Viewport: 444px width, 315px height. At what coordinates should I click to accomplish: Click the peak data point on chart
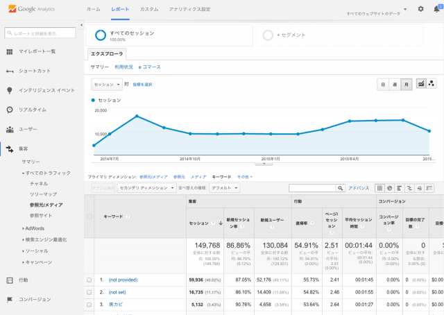[137, 116]
